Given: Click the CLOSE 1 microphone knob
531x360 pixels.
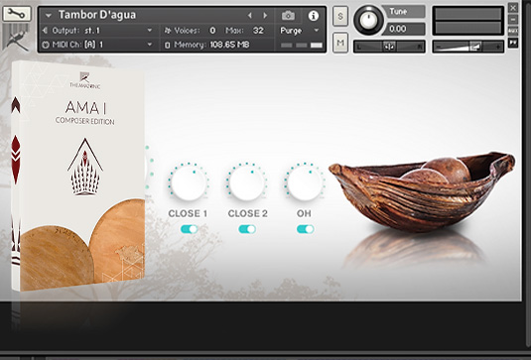Looking at the screenshot, I should click(x=189, y=183).
